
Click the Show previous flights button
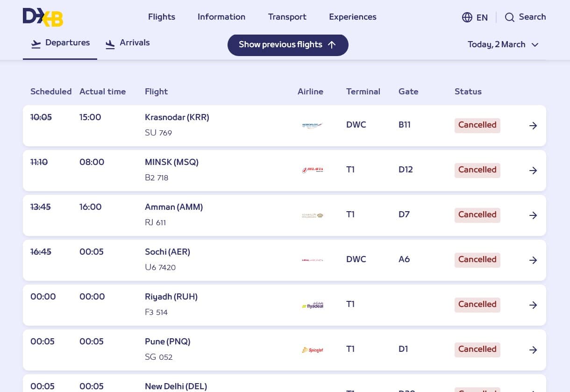coord(280,45)
